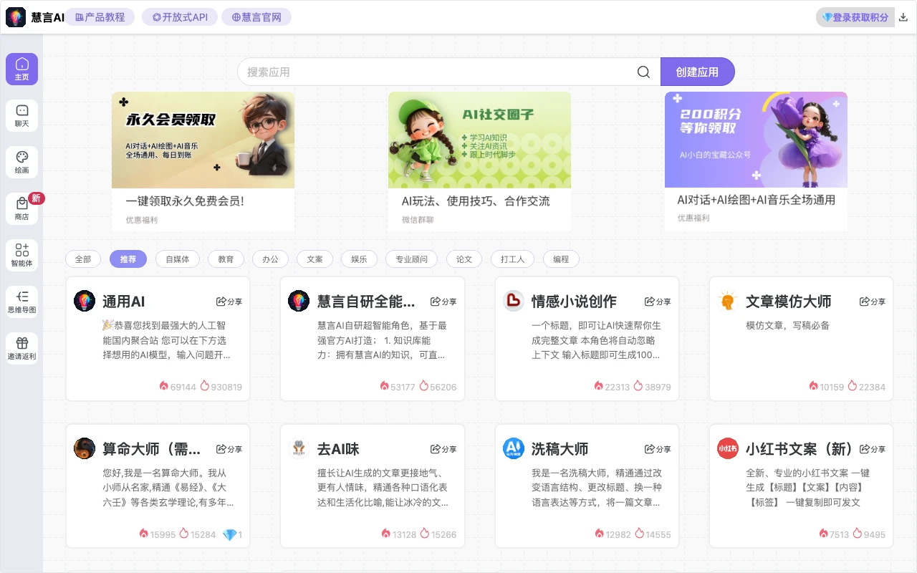This screenshot has height=573, width=917.
Task: Open the 编程 category tab
Action: [561, 259]
